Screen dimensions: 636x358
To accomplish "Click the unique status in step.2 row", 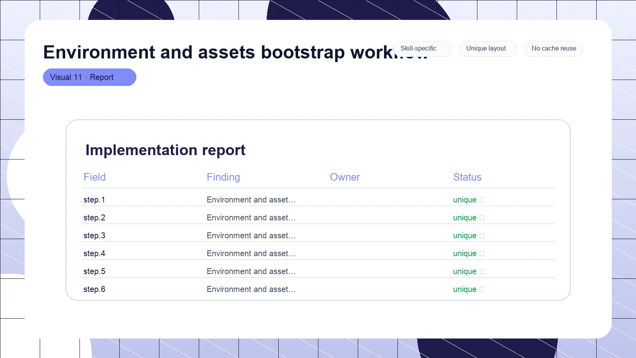I will pyautogui.click(x=465, y=218).
